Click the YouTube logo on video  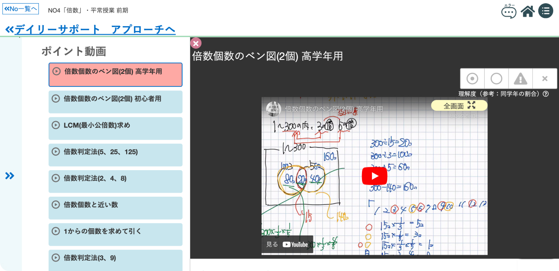click(295, 244)
